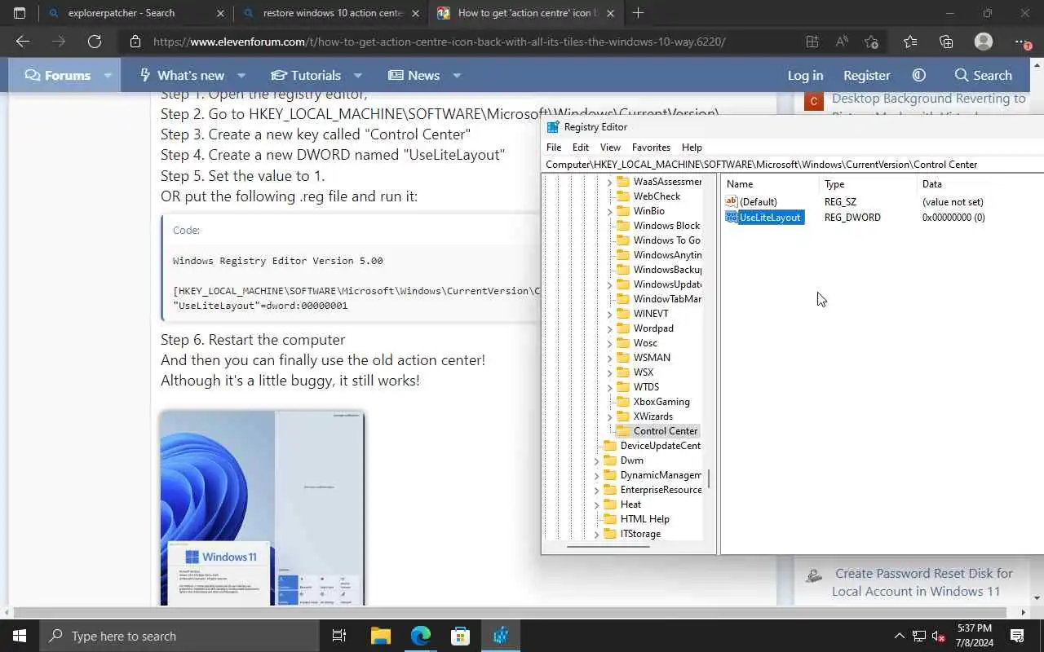Expand the WINEVT registry key
This screenshot has height=652, width=1044.
coord(609,314)
